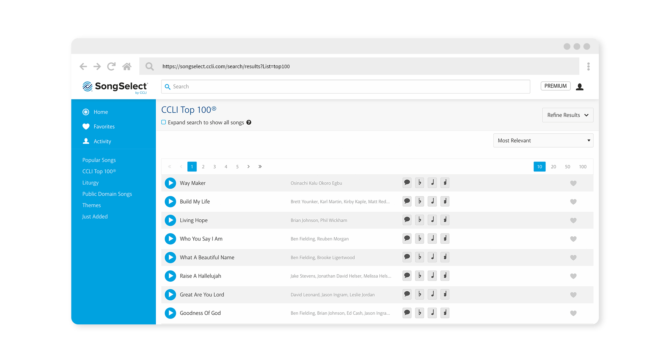Toggle favorite heart for Goodness Of God
This screenshot has width=670, height=362.
(573, 313)
